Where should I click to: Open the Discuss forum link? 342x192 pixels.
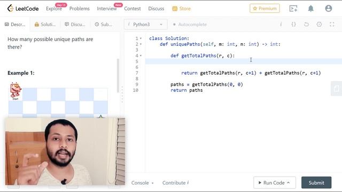(x=156, y=9)
